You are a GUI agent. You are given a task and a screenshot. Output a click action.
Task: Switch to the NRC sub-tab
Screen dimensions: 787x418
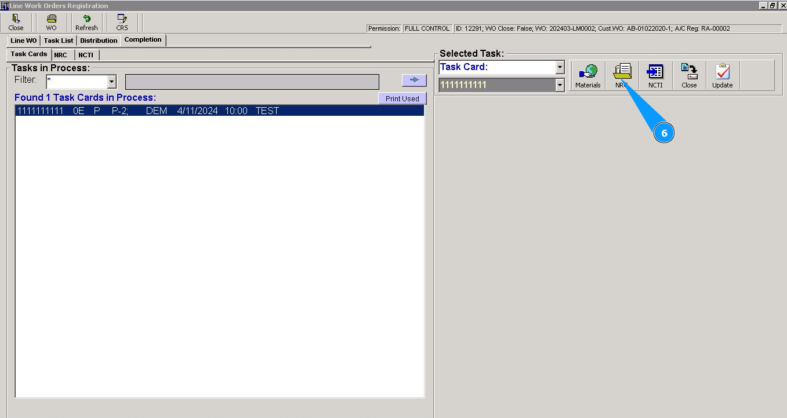61,55
